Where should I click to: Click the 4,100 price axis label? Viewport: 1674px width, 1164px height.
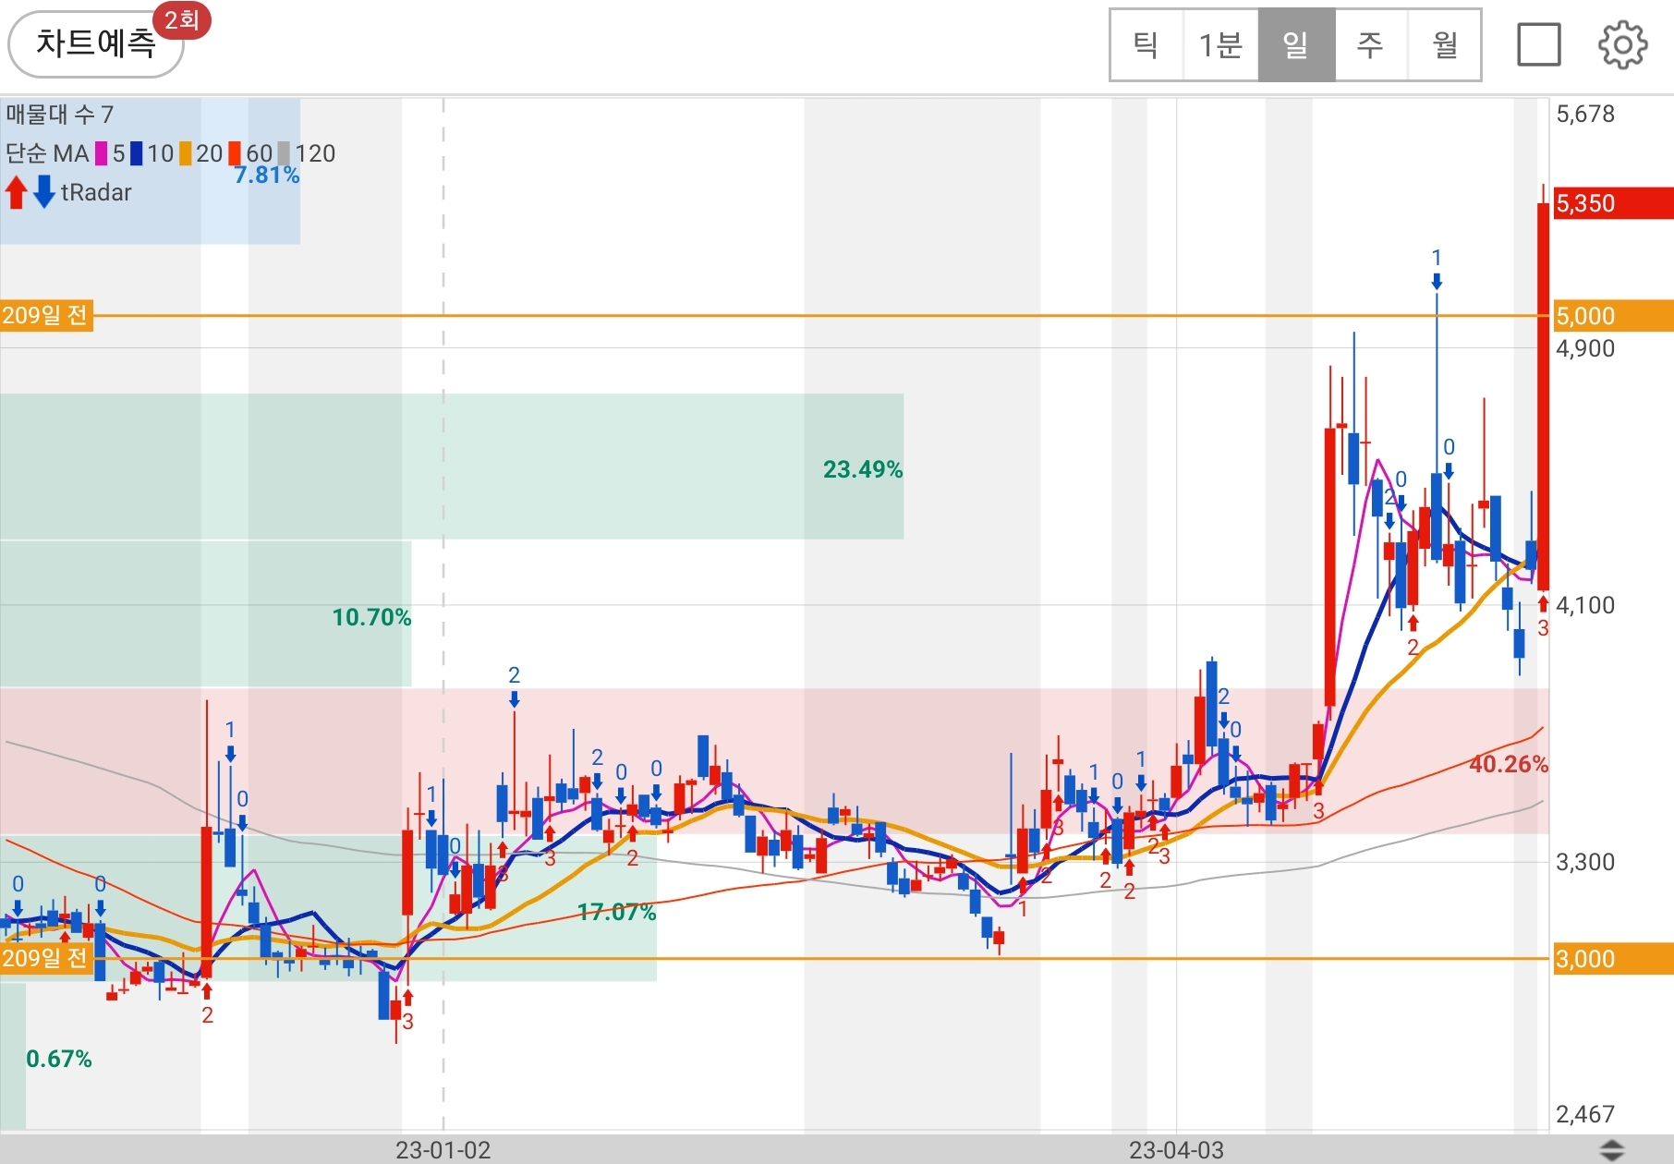click(x=1585, y=605)
